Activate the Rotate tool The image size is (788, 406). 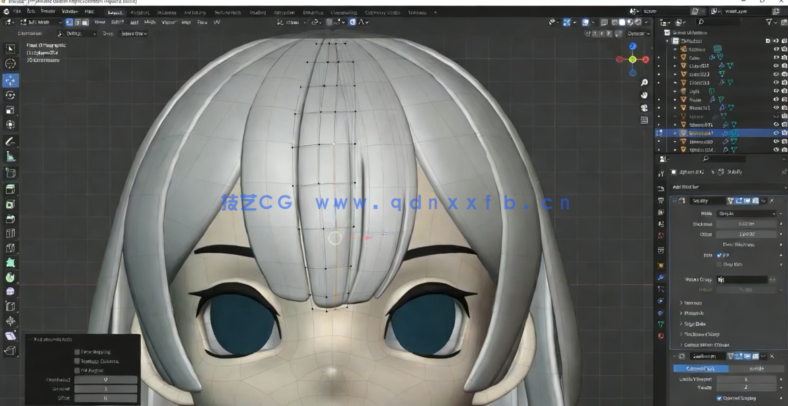coord(10,95)
